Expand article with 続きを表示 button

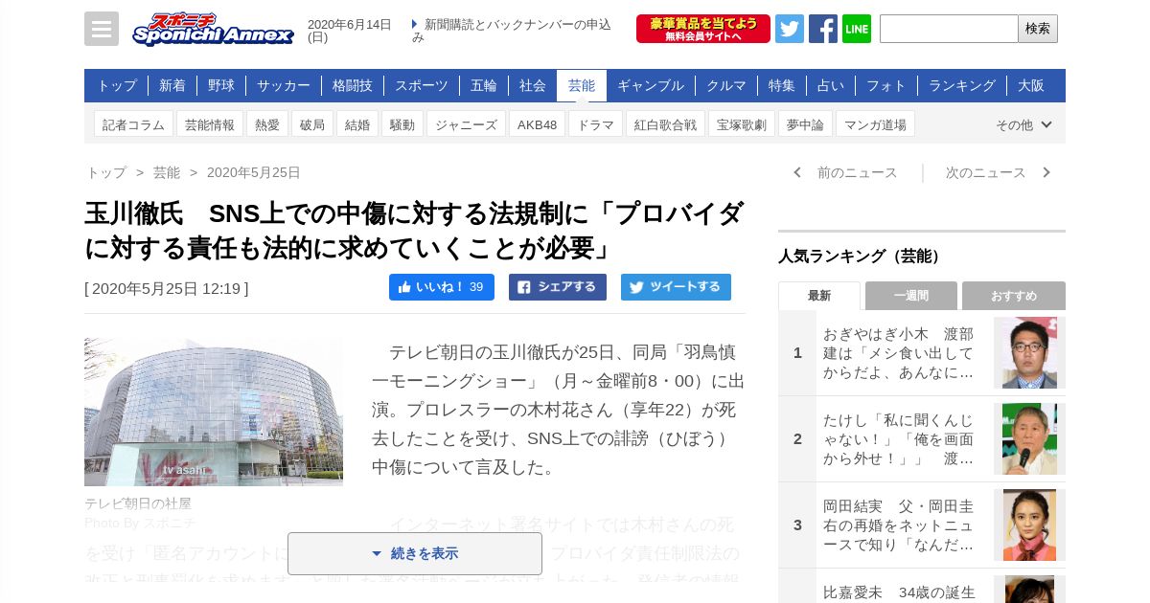pos(415,553)
